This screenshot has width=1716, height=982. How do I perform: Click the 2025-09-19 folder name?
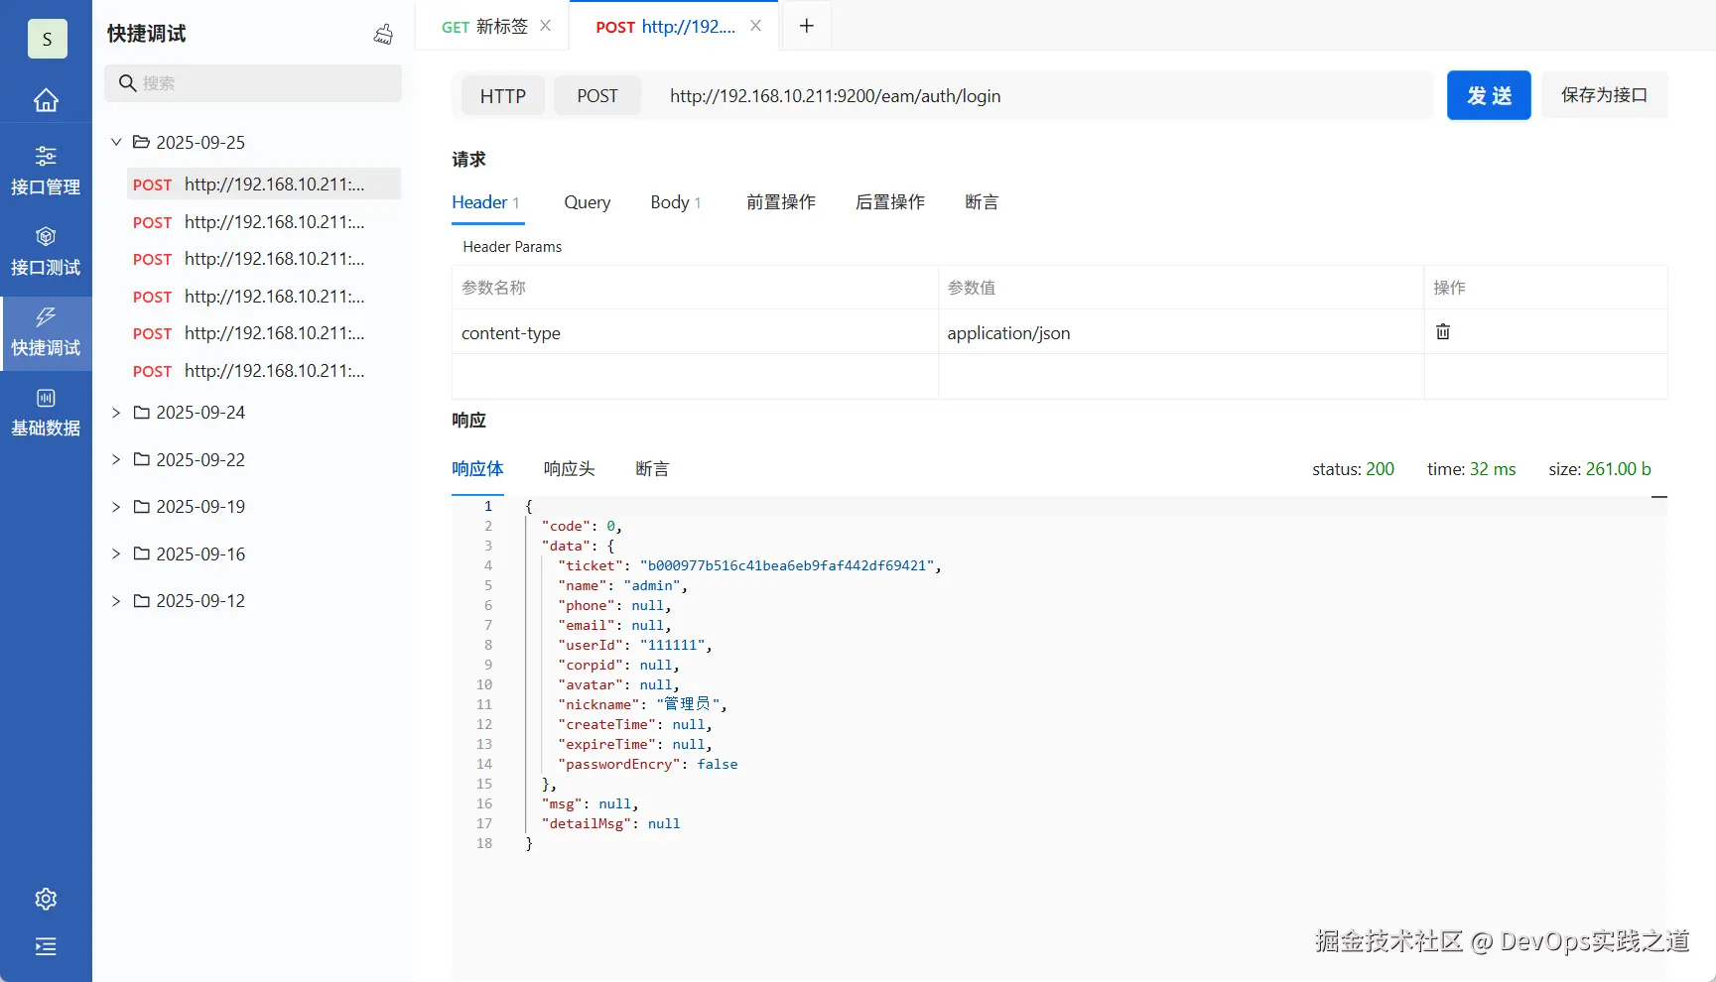tap(200, 506)
